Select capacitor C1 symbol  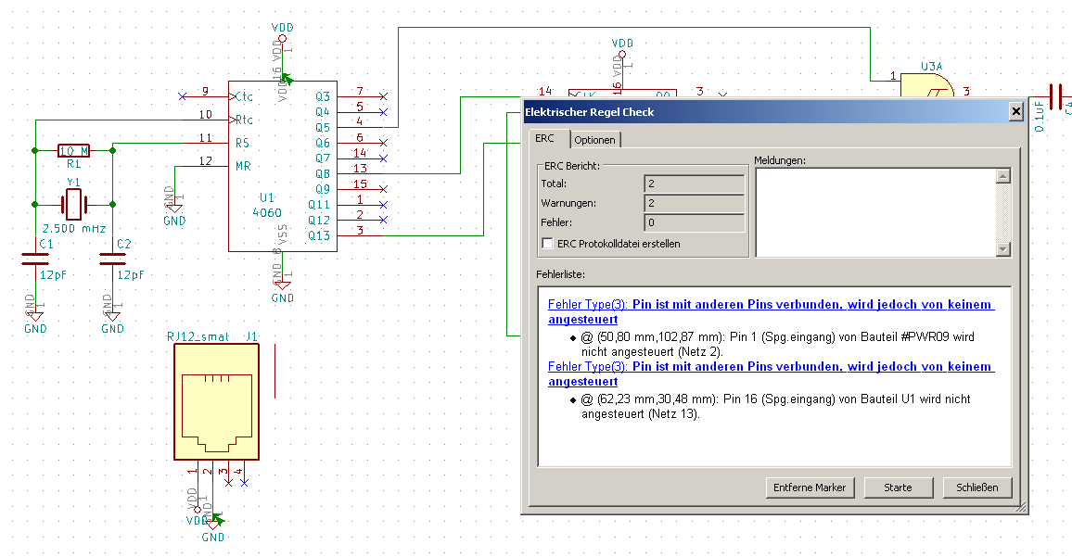pos(35,259)
